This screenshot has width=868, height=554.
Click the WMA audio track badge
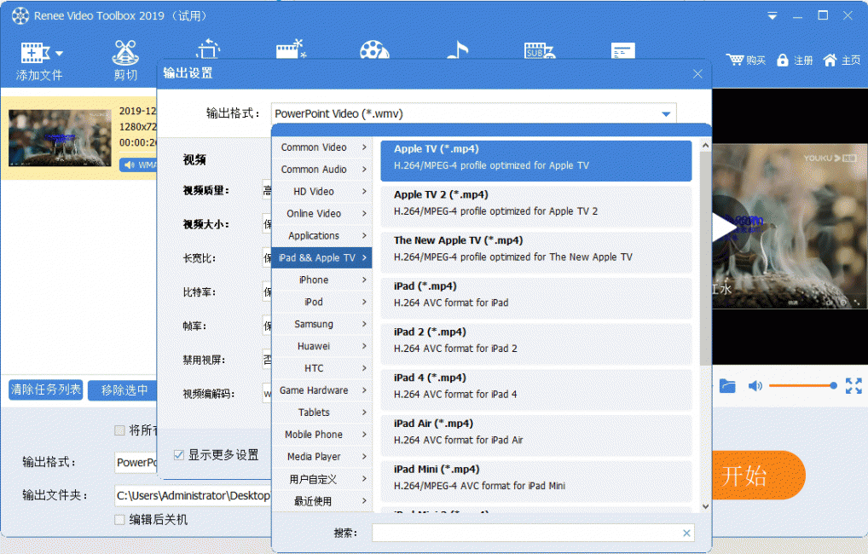pyautogui.click(x=139, y=165)
